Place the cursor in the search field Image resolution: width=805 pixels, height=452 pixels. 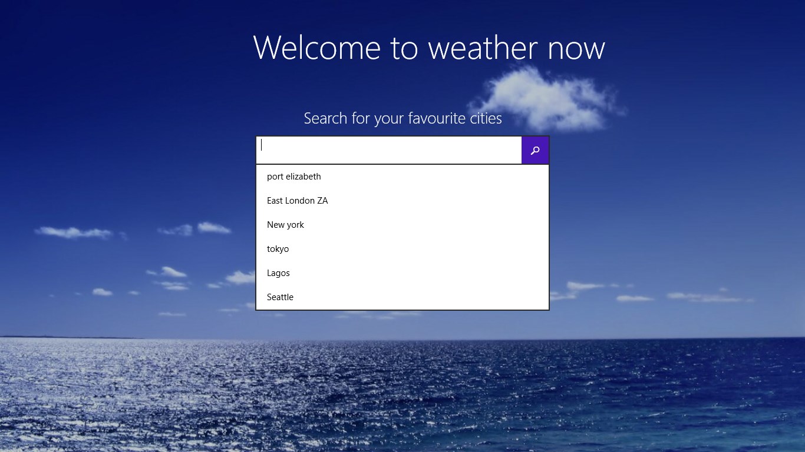point(389,149)
